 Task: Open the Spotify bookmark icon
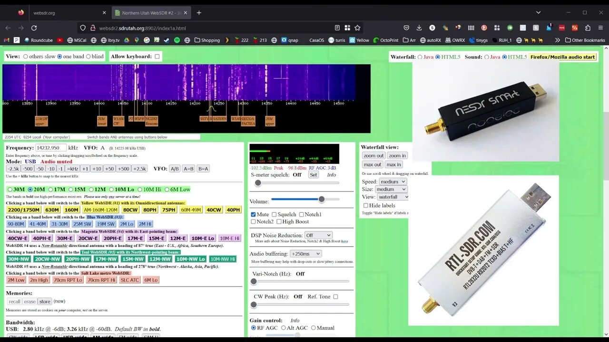tap(177, 40)
